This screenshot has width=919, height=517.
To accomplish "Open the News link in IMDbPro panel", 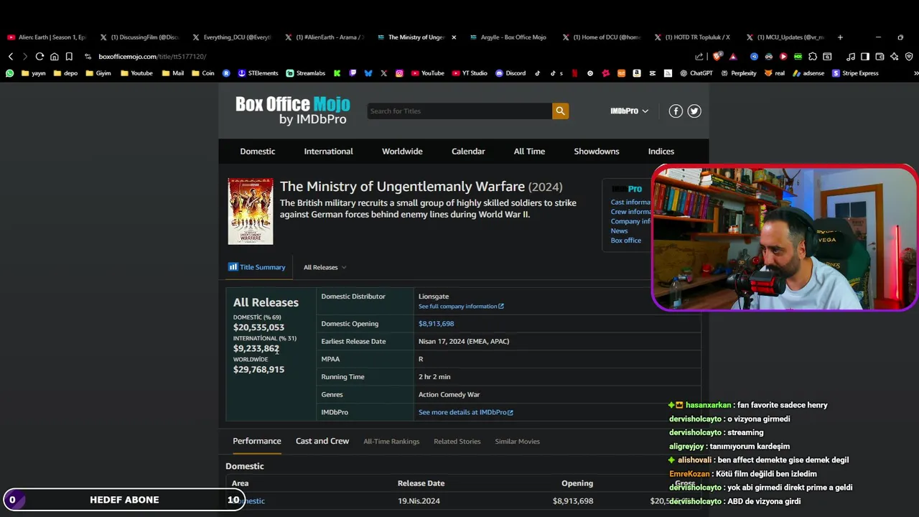I will pyautogui.click(x=619, y=230).
